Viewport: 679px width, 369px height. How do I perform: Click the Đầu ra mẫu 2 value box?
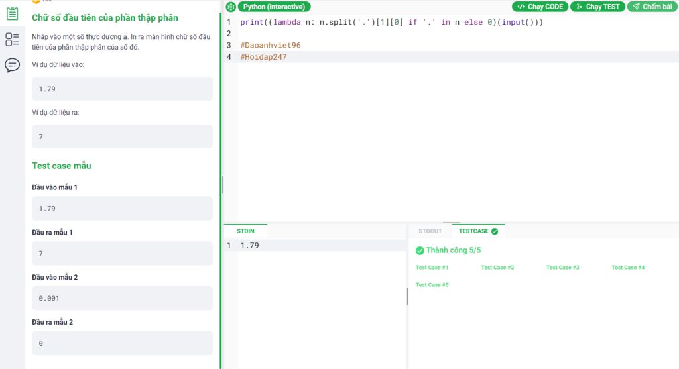click(122, 343)
